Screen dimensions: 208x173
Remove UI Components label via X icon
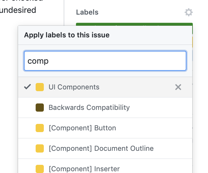[x=178, y=87]
